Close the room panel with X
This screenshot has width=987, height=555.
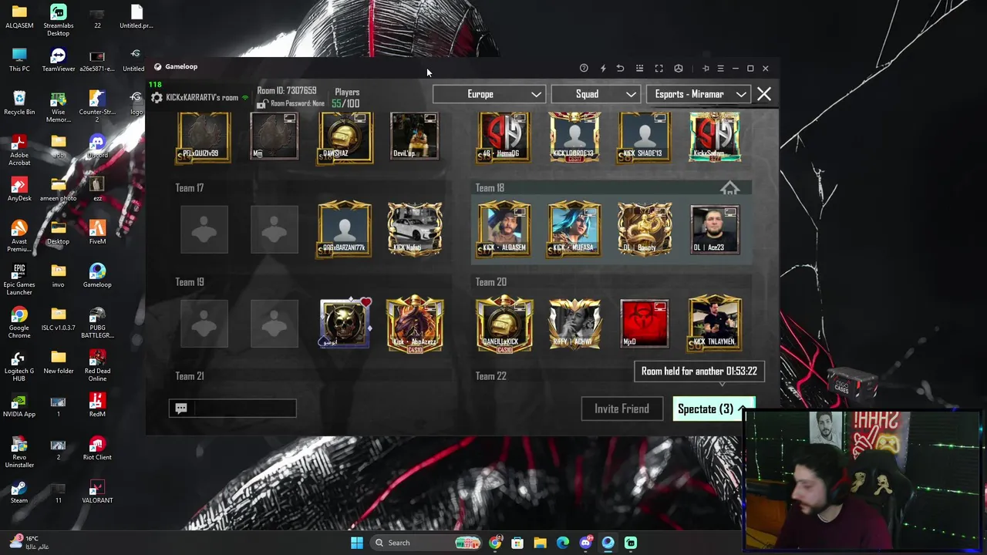[x=764, y=94]
